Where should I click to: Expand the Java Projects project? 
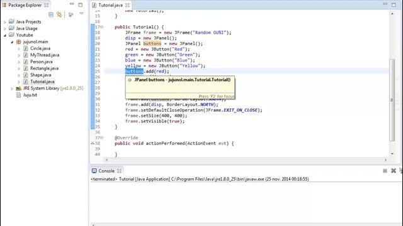point(5,22)
